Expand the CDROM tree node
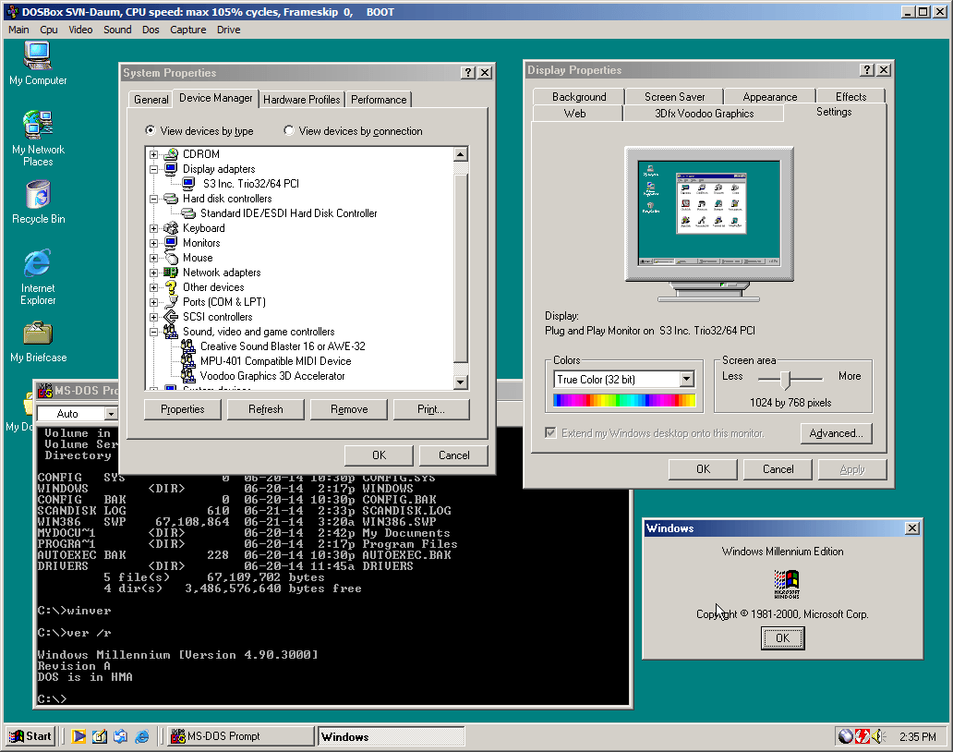Screen dimensions: 953x752 154,154
